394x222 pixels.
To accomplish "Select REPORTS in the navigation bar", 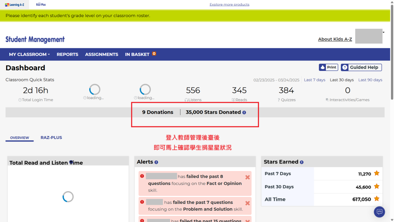I will [67, 54].
